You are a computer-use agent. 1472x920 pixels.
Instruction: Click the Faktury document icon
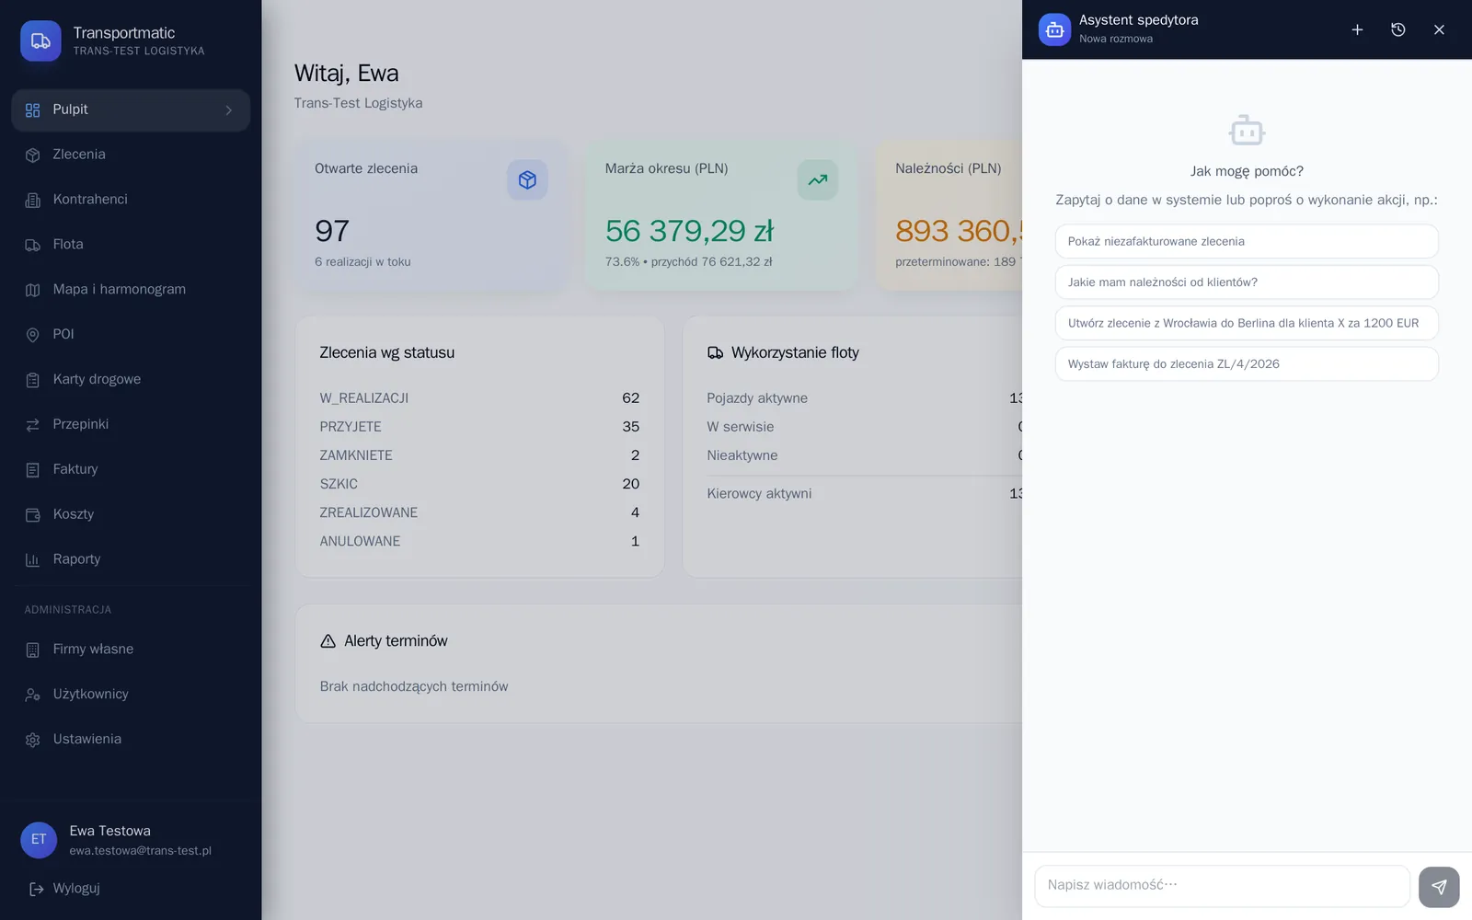pyautogui.click(x=33, y=470)
